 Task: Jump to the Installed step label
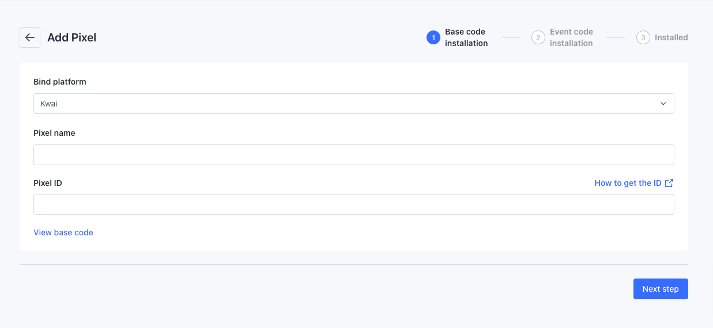(x=671, y=37)
